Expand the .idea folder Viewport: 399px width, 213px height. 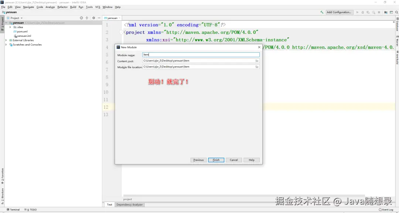(10, 27)
